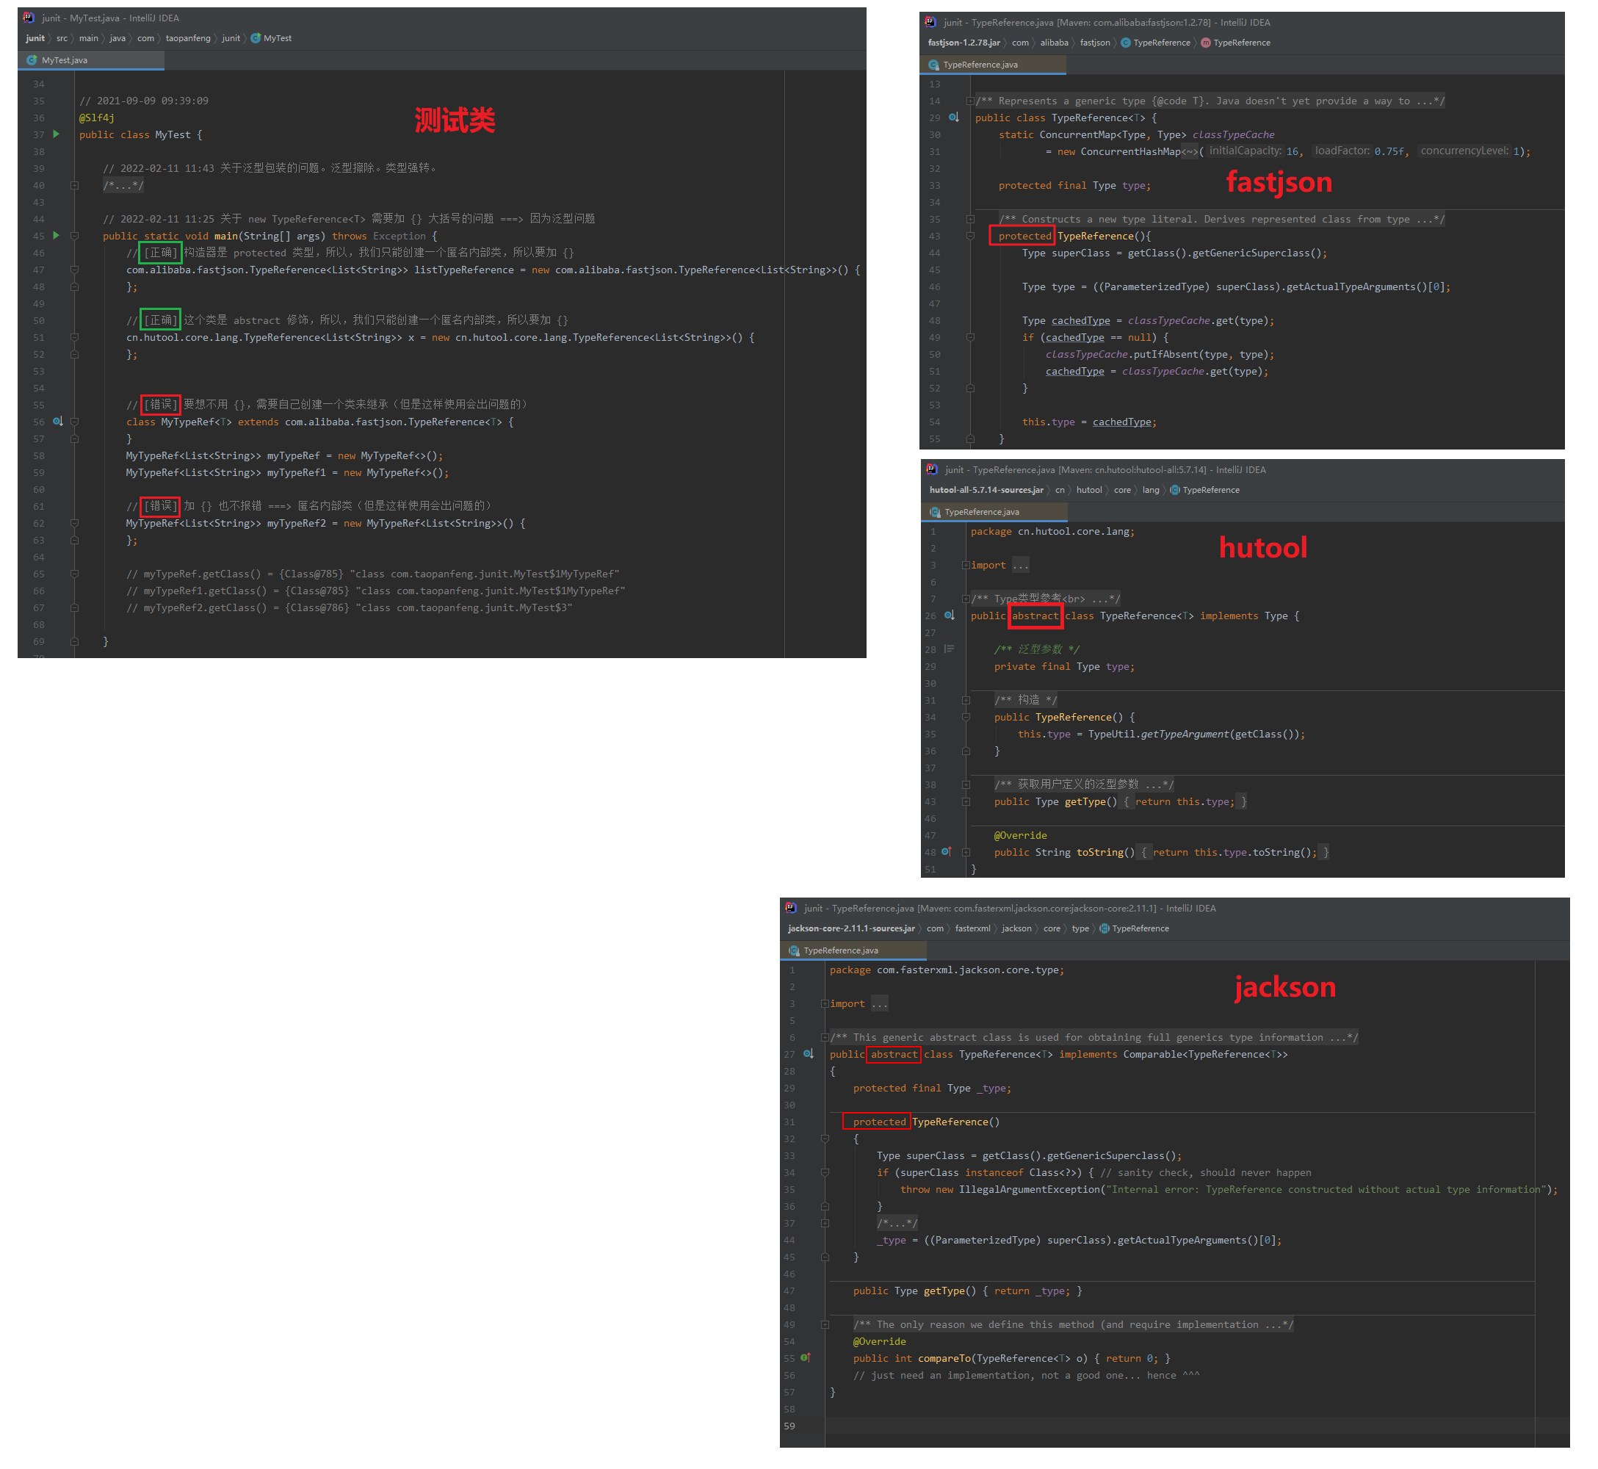Click 'jackson-core-2.11.1-sources.jar' breadcrumb item
This screenshot has width=1598, height=1469.
(851, 928)
